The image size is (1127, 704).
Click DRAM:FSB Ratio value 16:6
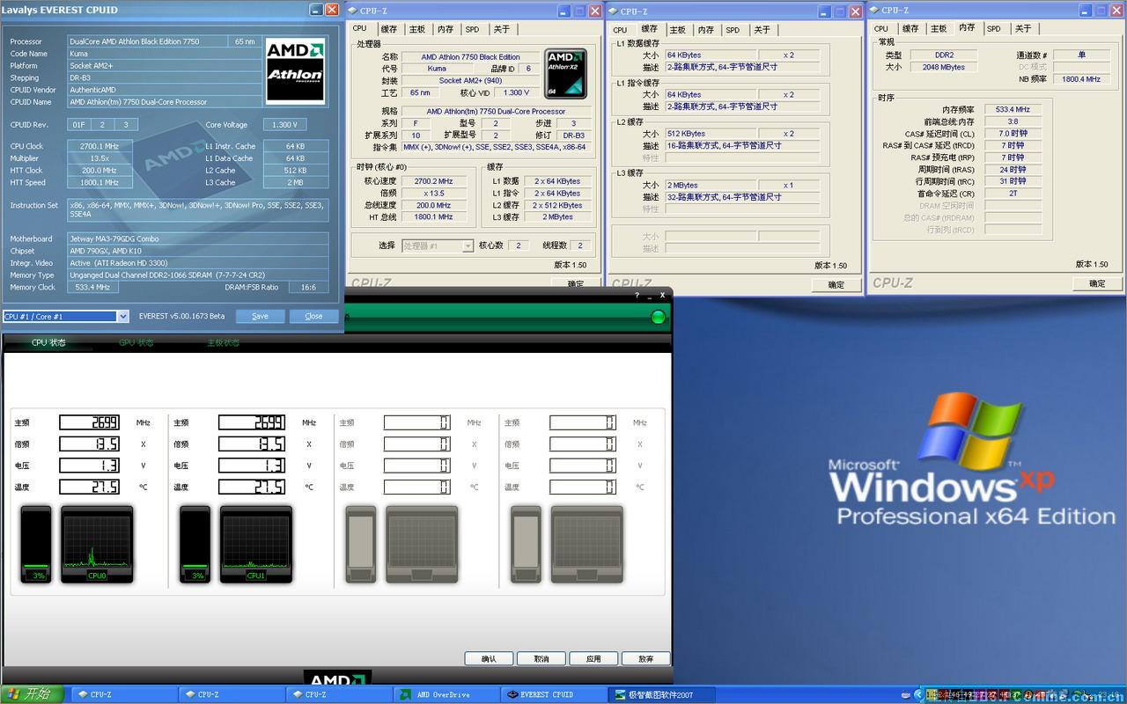click(x=308, y=287)
